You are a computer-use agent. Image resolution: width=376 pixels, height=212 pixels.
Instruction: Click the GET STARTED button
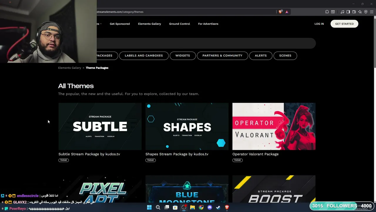tap(344, 24)
